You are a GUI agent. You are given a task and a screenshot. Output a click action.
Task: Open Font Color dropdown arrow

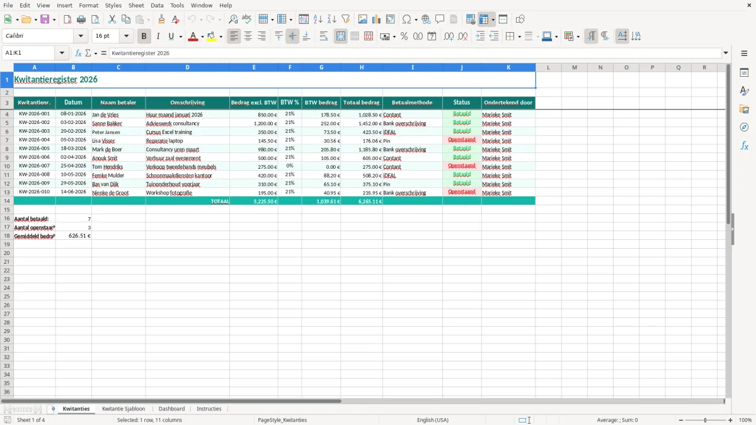click(202, 37)
